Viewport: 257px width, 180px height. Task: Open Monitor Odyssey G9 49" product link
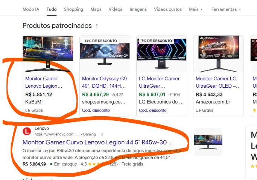[104, 82]
